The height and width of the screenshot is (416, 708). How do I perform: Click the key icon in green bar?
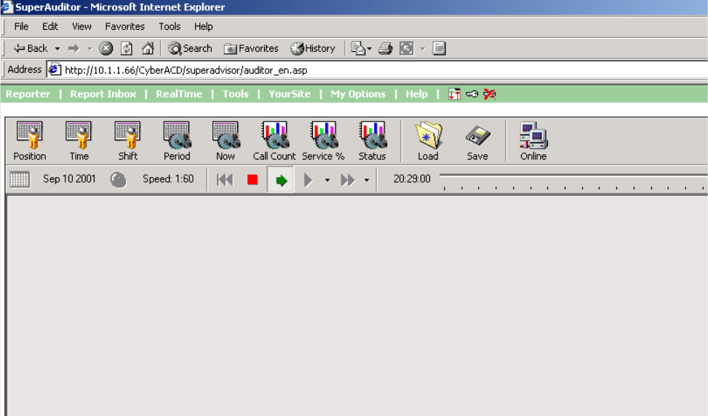472,94
